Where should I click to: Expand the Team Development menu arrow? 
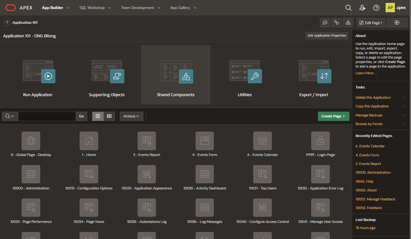[159, 8]
